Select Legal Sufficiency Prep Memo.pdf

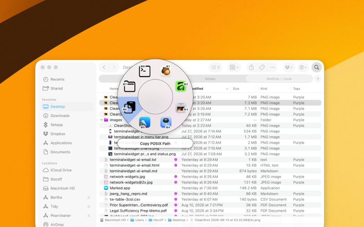click(x=210, y=211)
